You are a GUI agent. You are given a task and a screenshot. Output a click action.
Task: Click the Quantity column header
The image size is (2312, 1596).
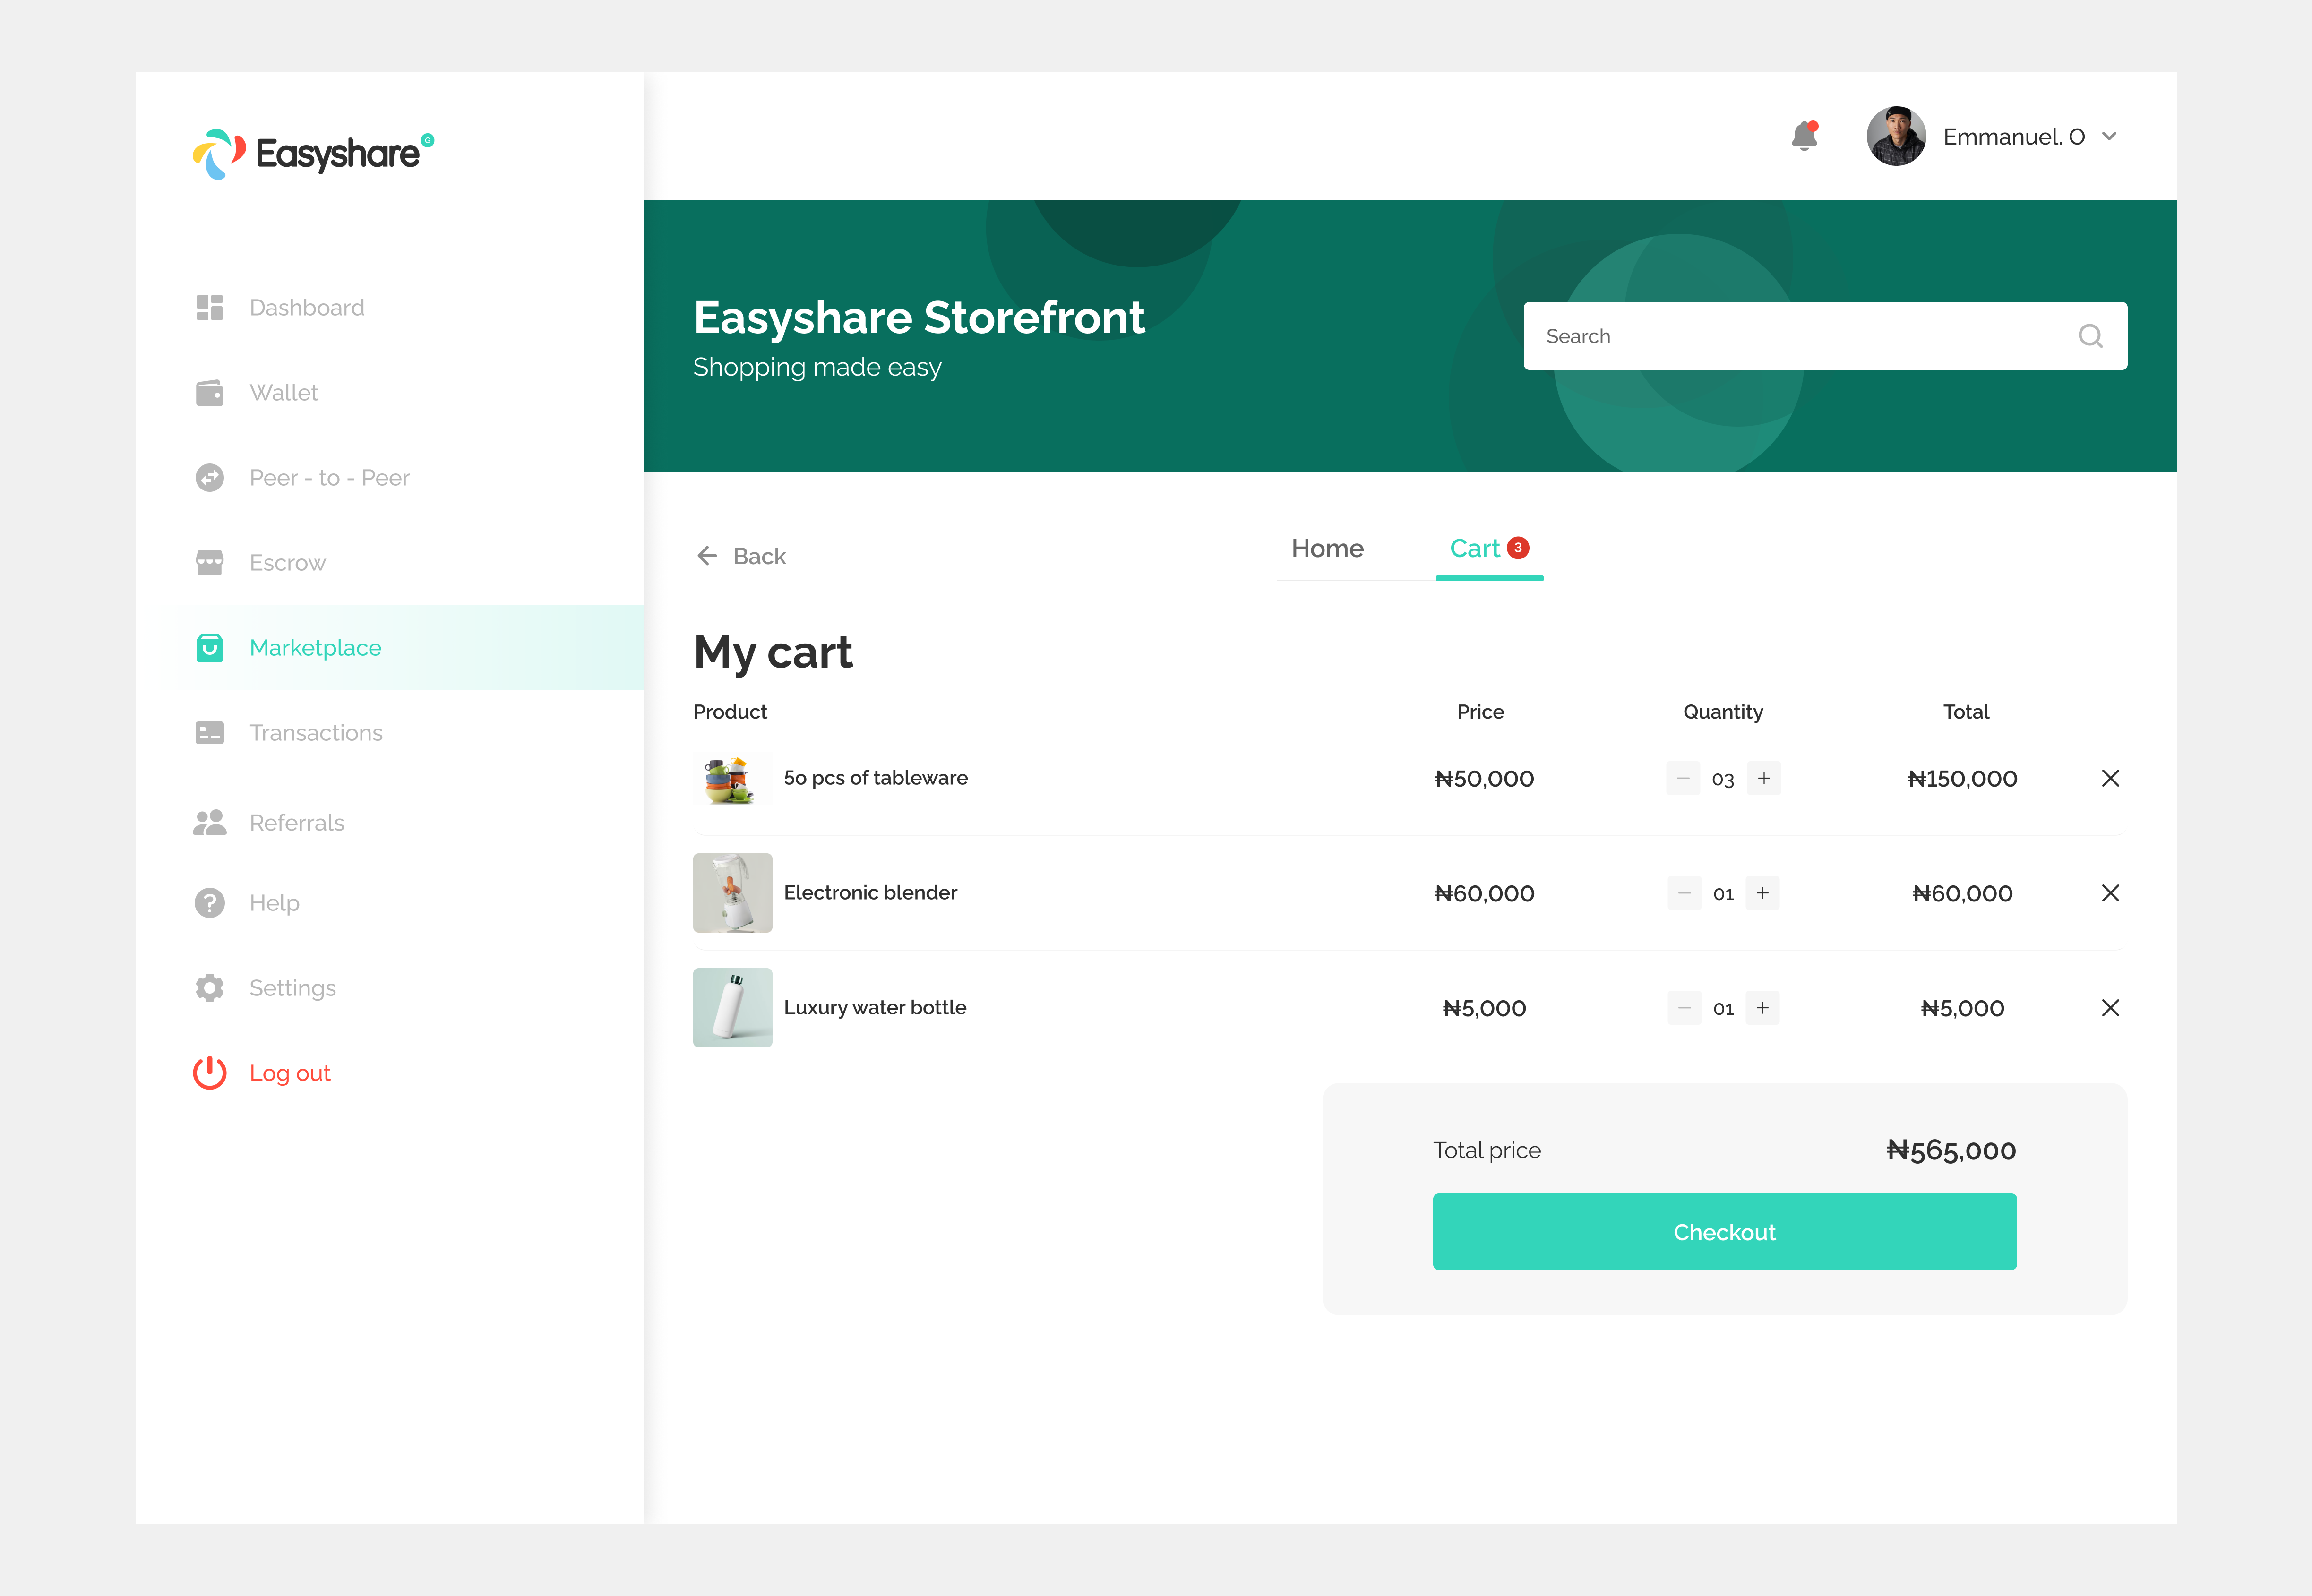pyautogui.click(x=1723, y=712)
